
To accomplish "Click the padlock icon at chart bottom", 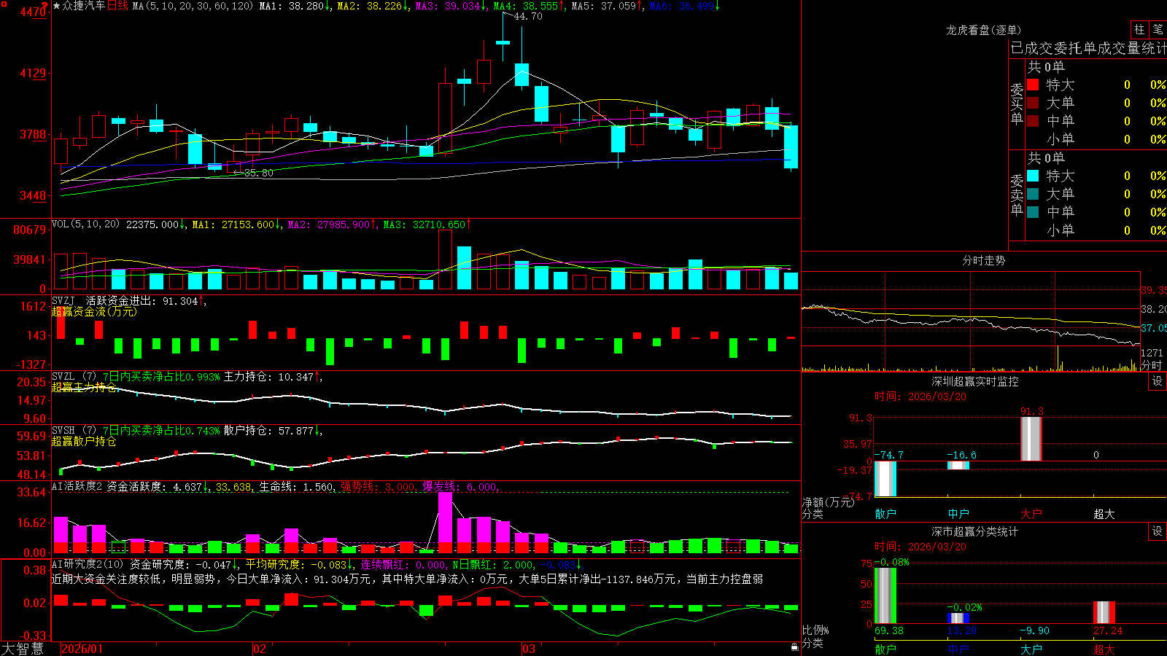I will pyautogui.click(x=795, y=647).
